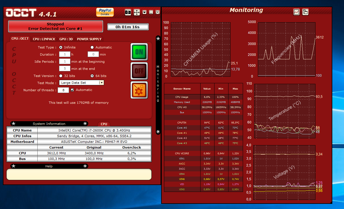344x209 pixels.
Task: Click the PayPal Donate button
Action: click(105, 12)
